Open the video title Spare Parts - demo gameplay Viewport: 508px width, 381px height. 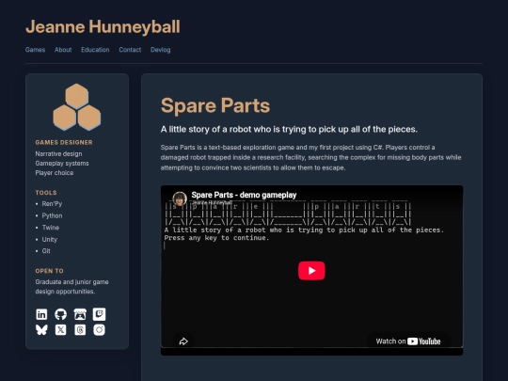[244, 195]
